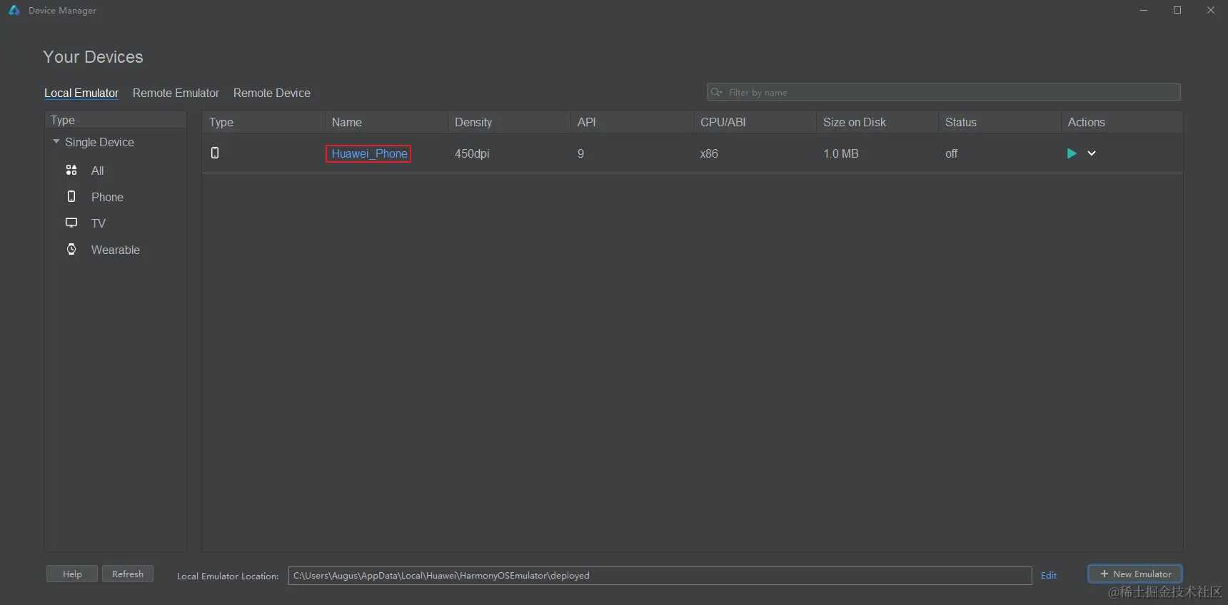Start the Huawei_Phone emulator with play icon
The image size is (1228, 605).
(x=1071, y=153)
